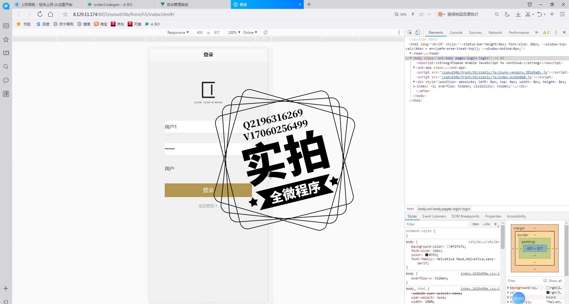Open 淘宝 bookmark
Viewport: 569px width, 304px height.
[x=101, y=24]
